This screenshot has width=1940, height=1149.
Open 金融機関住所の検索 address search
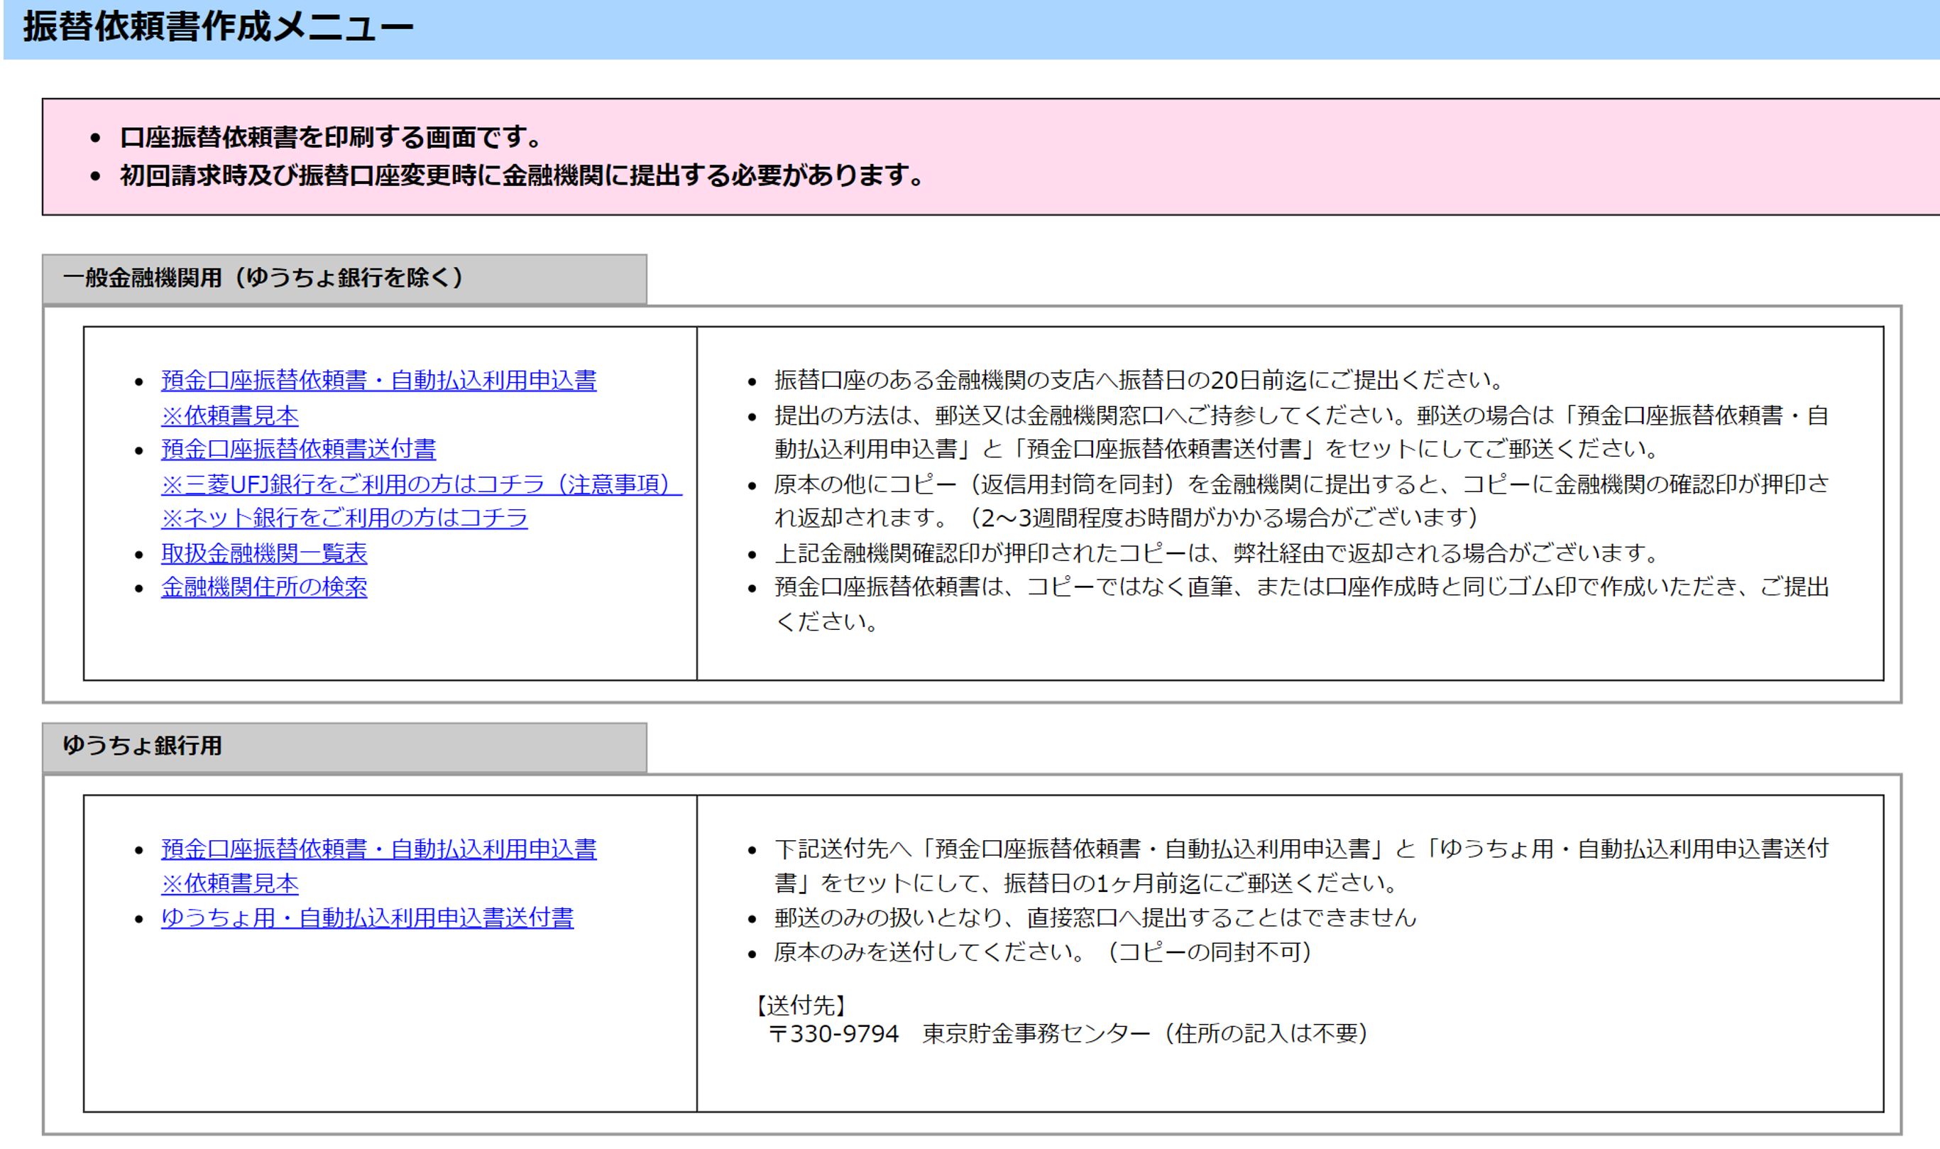click(x=264, y=588)
